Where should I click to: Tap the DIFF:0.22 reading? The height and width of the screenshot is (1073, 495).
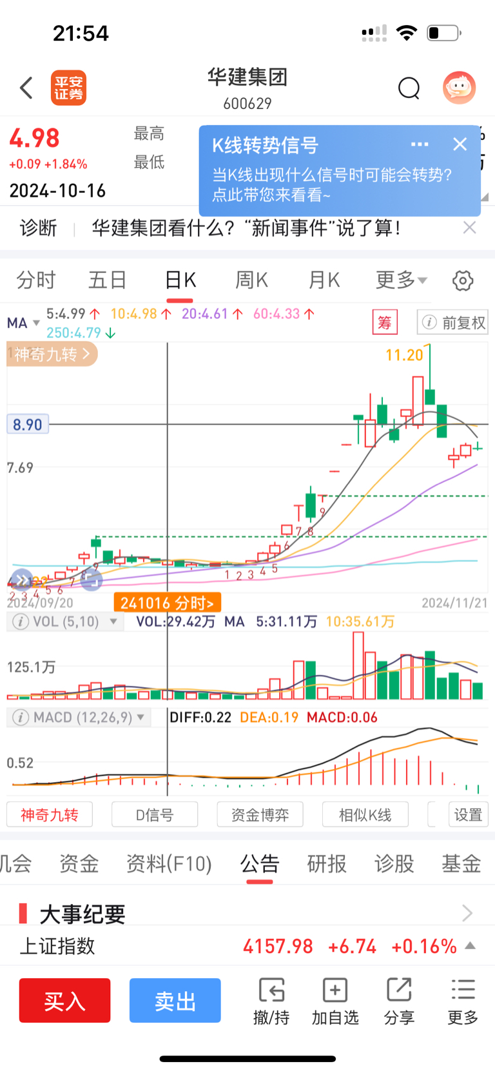[x=200, y=717]
